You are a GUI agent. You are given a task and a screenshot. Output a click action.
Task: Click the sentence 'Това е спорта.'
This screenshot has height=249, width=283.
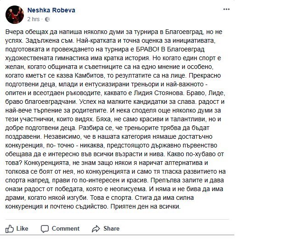(x=111, y=198)
